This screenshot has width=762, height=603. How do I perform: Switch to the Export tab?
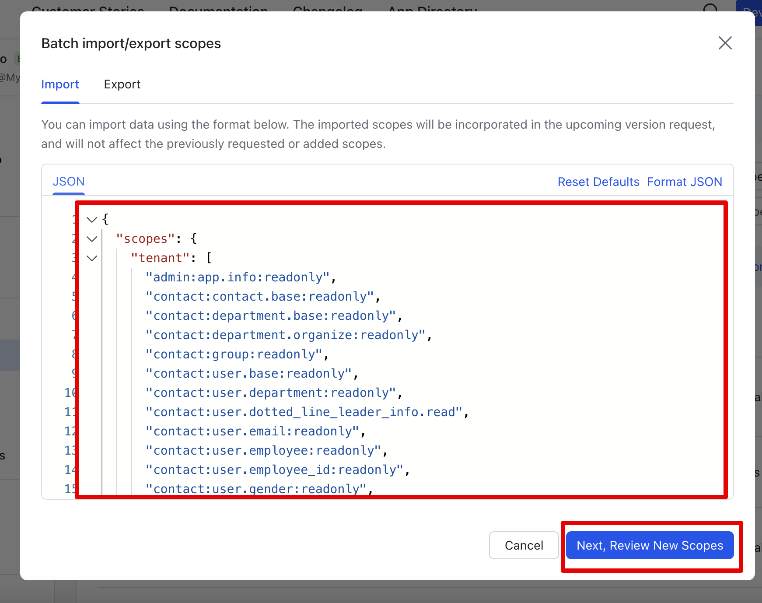[x=122, y=84]
